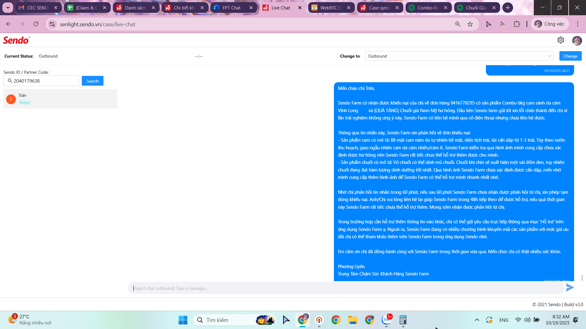Click the user profile avatar top right
This screenshot has width=586, height=329.
(x=577, y=41)
